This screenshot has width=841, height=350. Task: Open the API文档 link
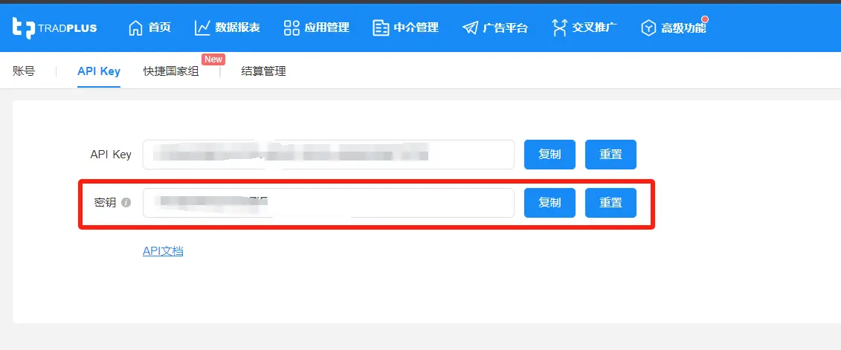(x=163, y=251)
